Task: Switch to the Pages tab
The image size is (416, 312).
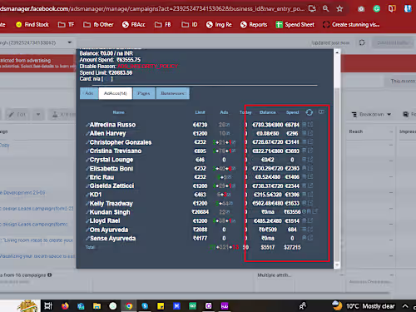Action: coord(144,93)
